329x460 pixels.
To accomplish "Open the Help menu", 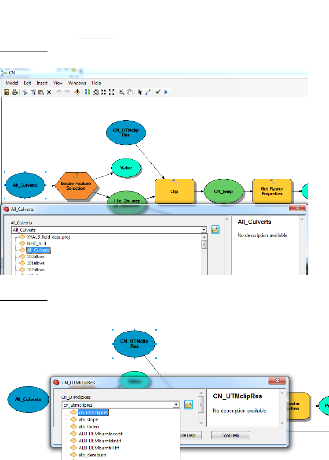I will (96, 83).
